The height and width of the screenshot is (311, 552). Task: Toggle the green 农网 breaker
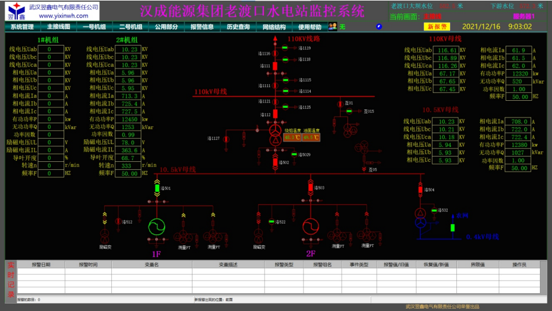453,227
